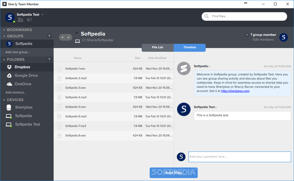Click the file icon of Softpedia 1.wav
The width and height of the screenshot is (294, 181).
[x=59, y=68]
